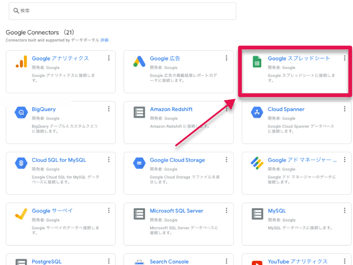
Task: Expand more options for Cloud Spanner card
Action: coord(344,109)
